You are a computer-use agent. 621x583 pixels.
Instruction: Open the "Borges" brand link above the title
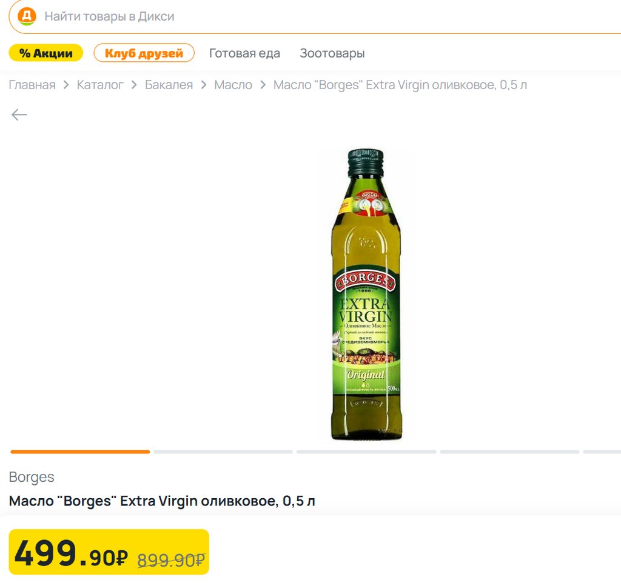32,477
